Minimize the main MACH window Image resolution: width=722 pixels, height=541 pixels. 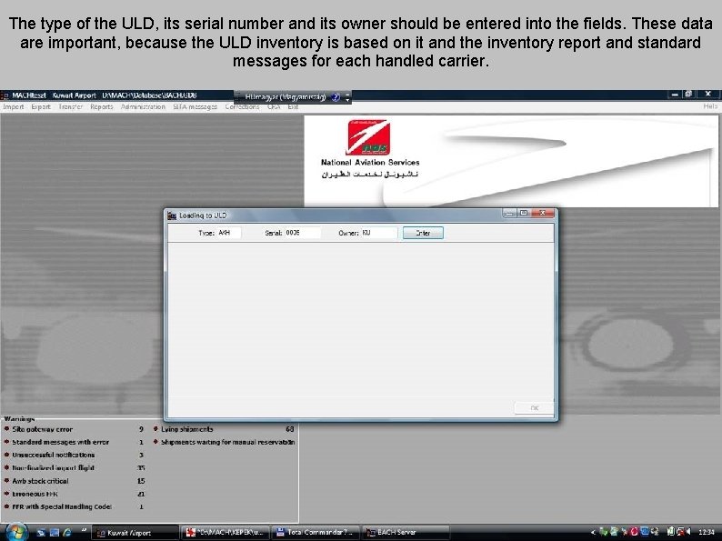[x=675, y=94]
